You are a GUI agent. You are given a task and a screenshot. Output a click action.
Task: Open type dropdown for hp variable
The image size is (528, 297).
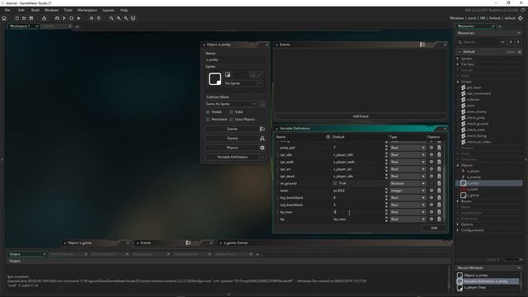[408, 219]
